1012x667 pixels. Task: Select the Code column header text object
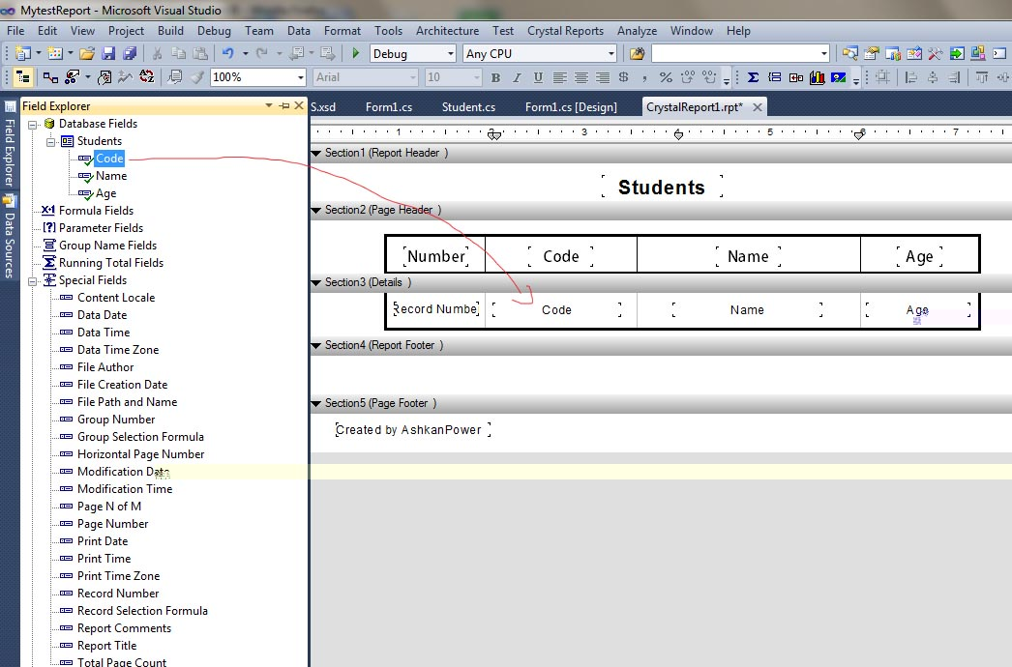pos(561,256)
